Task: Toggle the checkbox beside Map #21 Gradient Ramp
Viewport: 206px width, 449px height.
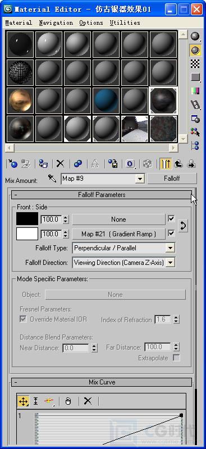Action: pos(171,233)
